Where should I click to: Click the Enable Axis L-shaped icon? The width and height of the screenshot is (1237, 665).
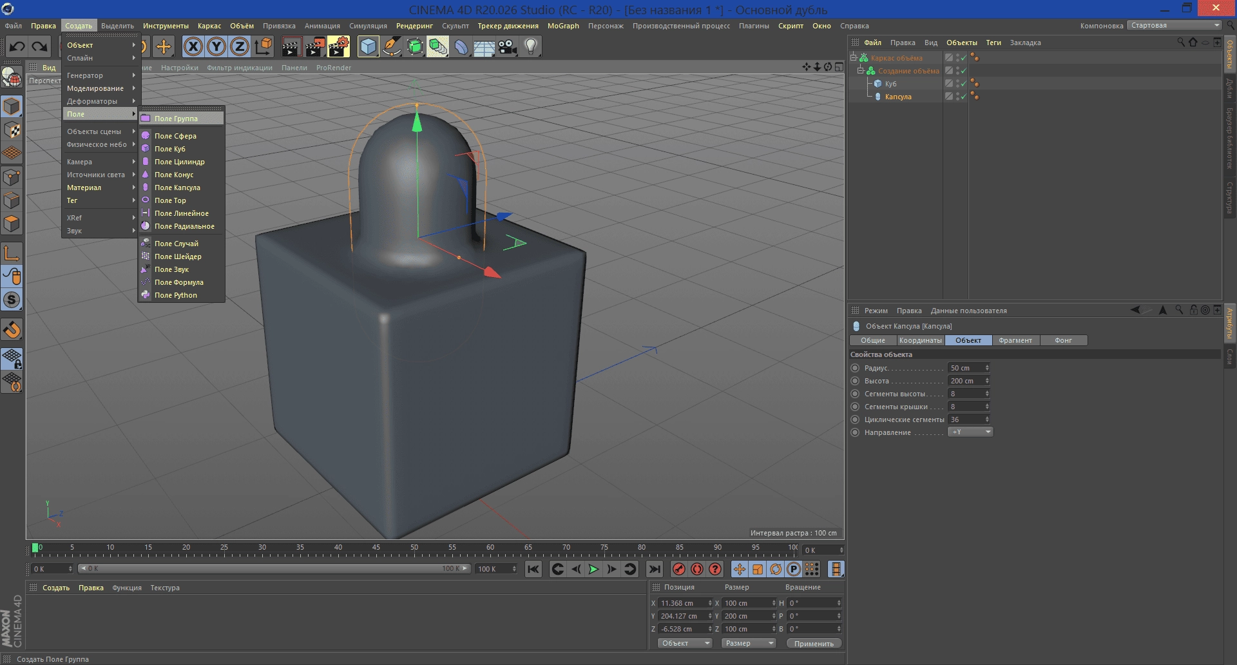point(12,253)
